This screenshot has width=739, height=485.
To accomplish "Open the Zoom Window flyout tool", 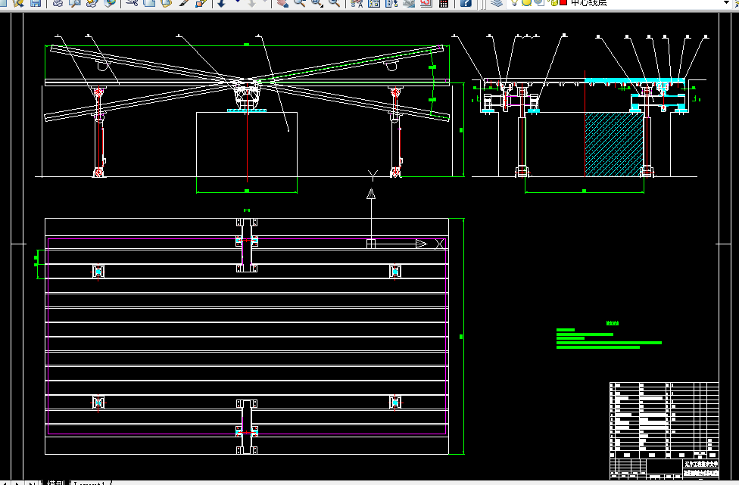I will tap(316, 3).
